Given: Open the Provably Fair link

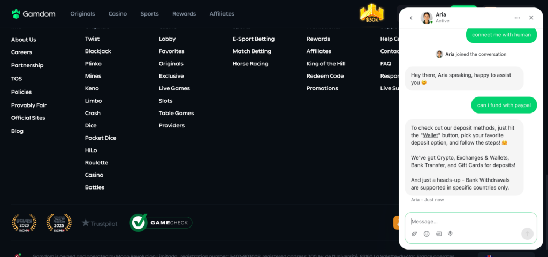Looking at the screenshot, I should pyautogui.click(x=29, y=105).
